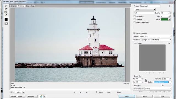The width and height of the screenshot is (176, 99).
Task: Open the Metadata dropdown
Action: coord(156,40)
